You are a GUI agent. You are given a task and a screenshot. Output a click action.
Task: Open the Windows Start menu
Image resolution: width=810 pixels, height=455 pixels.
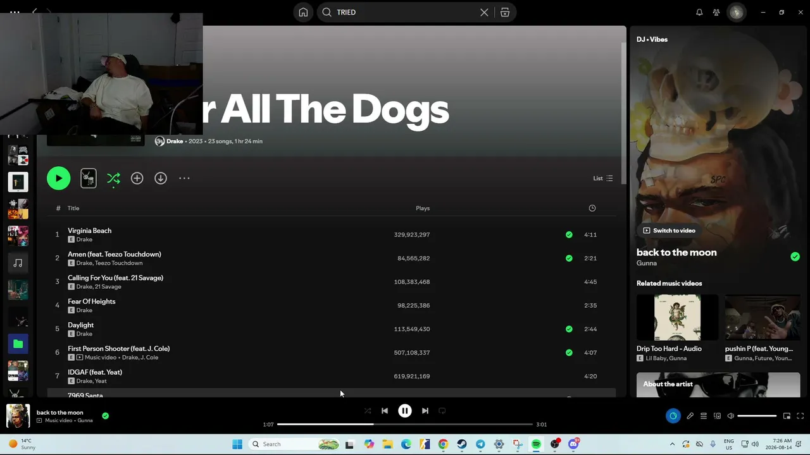[x=237, y=444]
